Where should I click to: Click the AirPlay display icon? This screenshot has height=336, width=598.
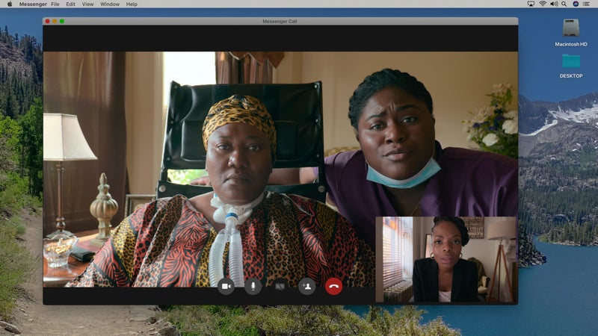[530, 4]
